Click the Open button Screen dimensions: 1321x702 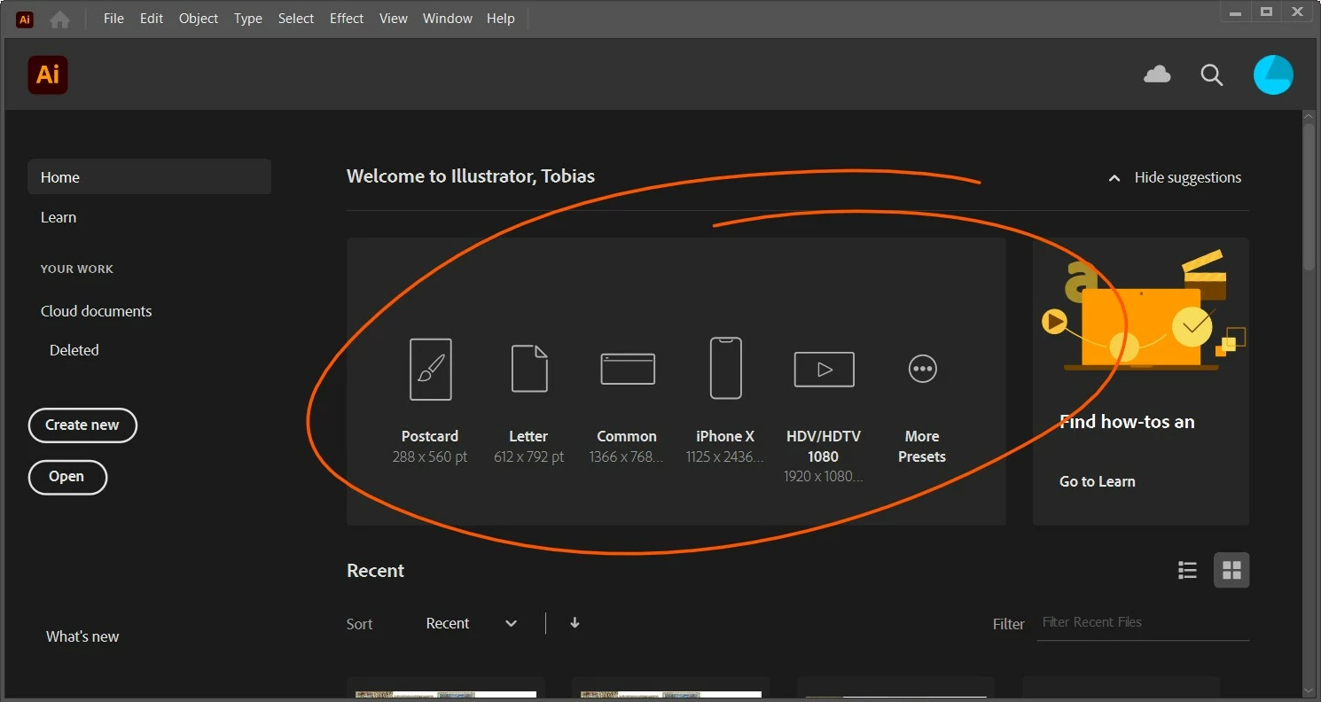click(66, 477)
